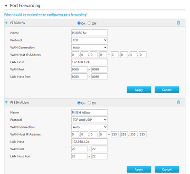Edit LAN Host field for Pi 8080 fw

[x=89, y=62]
